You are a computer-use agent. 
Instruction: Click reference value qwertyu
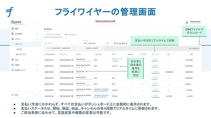pos(115,90)
